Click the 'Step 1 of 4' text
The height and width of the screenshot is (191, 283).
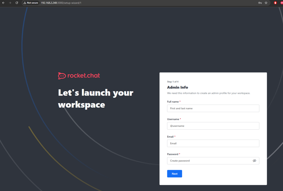(173, 82)
